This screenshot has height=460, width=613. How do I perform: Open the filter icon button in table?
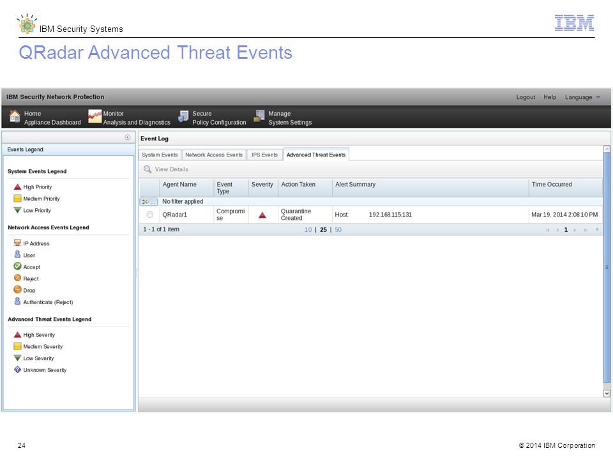coord(149,202)
